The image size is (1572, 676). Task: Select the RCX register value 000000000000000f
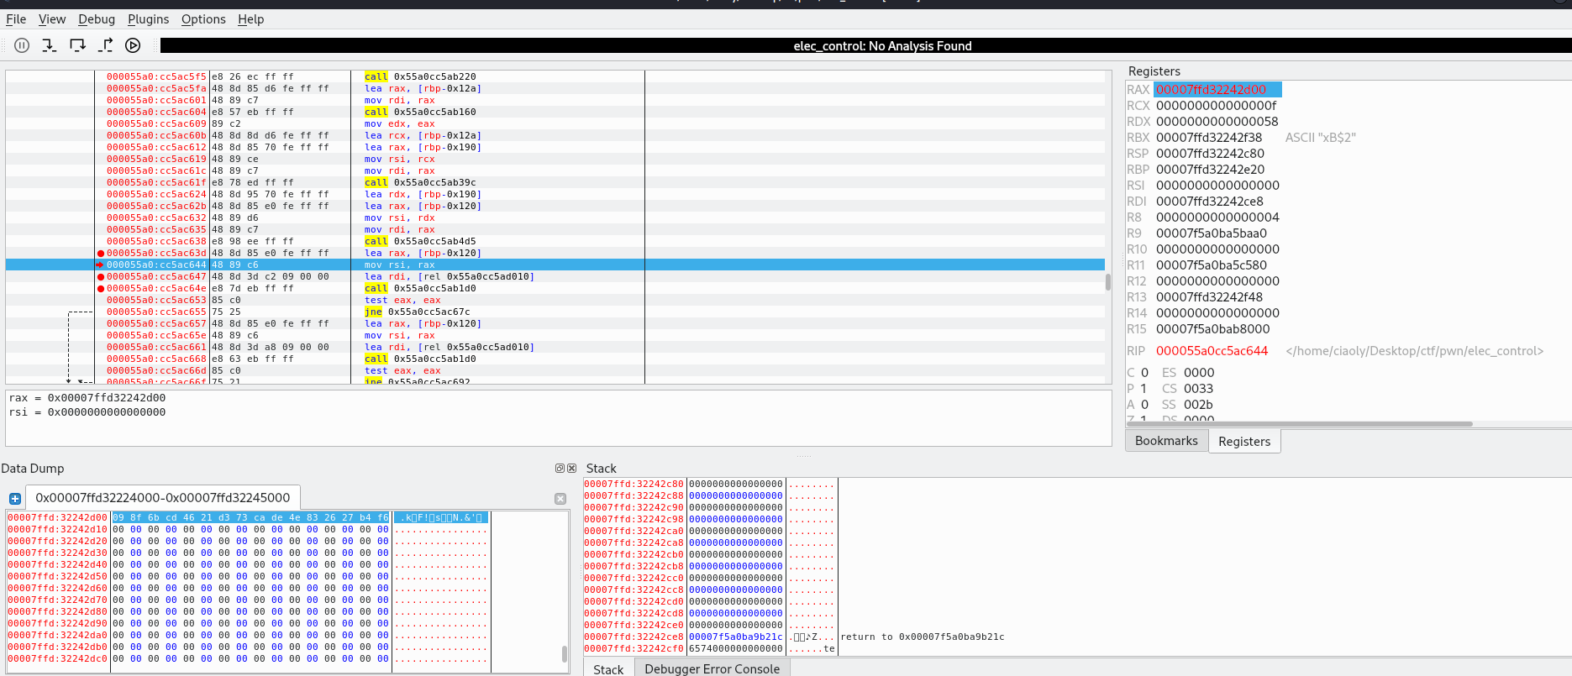pyautogui.click(x=1216, y=105)
